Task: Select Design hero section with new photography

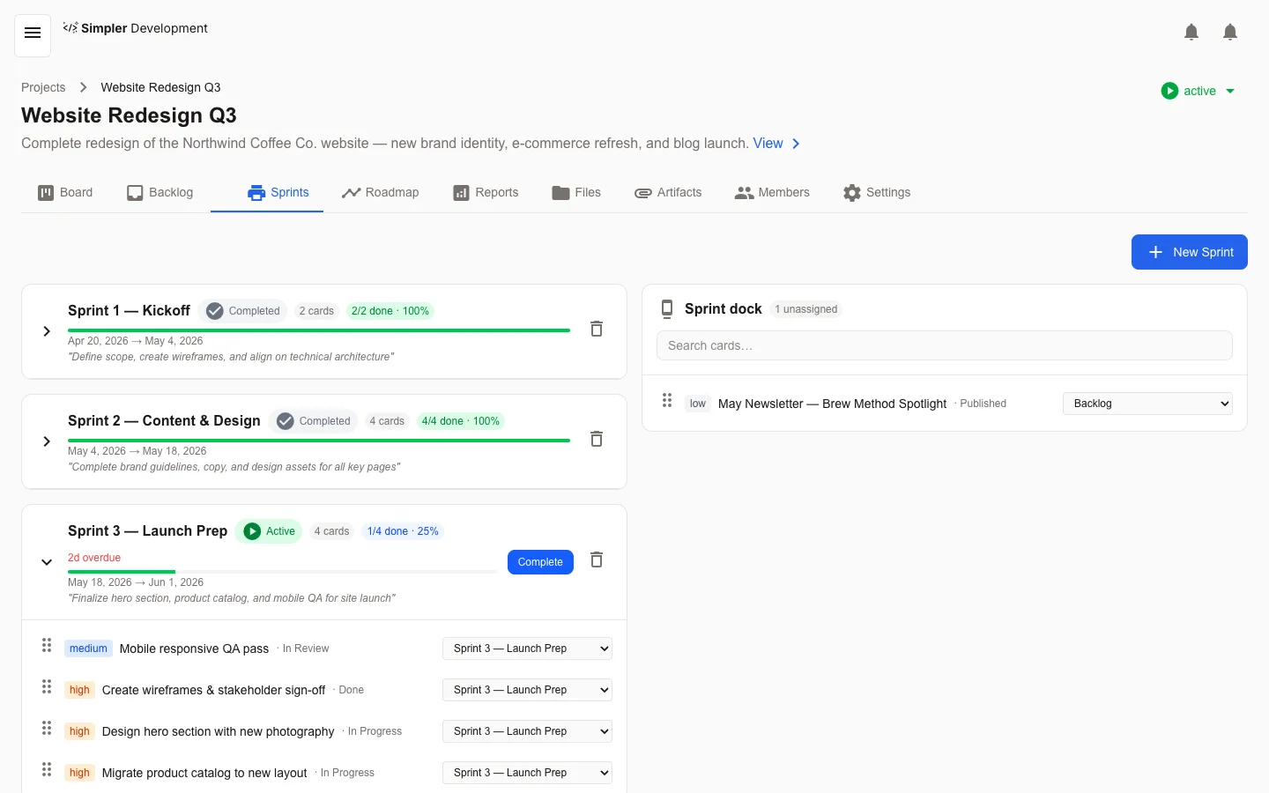Action: point(219,731)
